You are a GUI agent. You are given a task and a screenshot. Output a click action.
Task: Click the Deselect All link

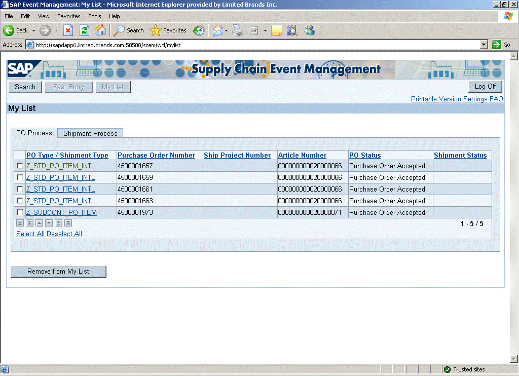pos(64,234)
